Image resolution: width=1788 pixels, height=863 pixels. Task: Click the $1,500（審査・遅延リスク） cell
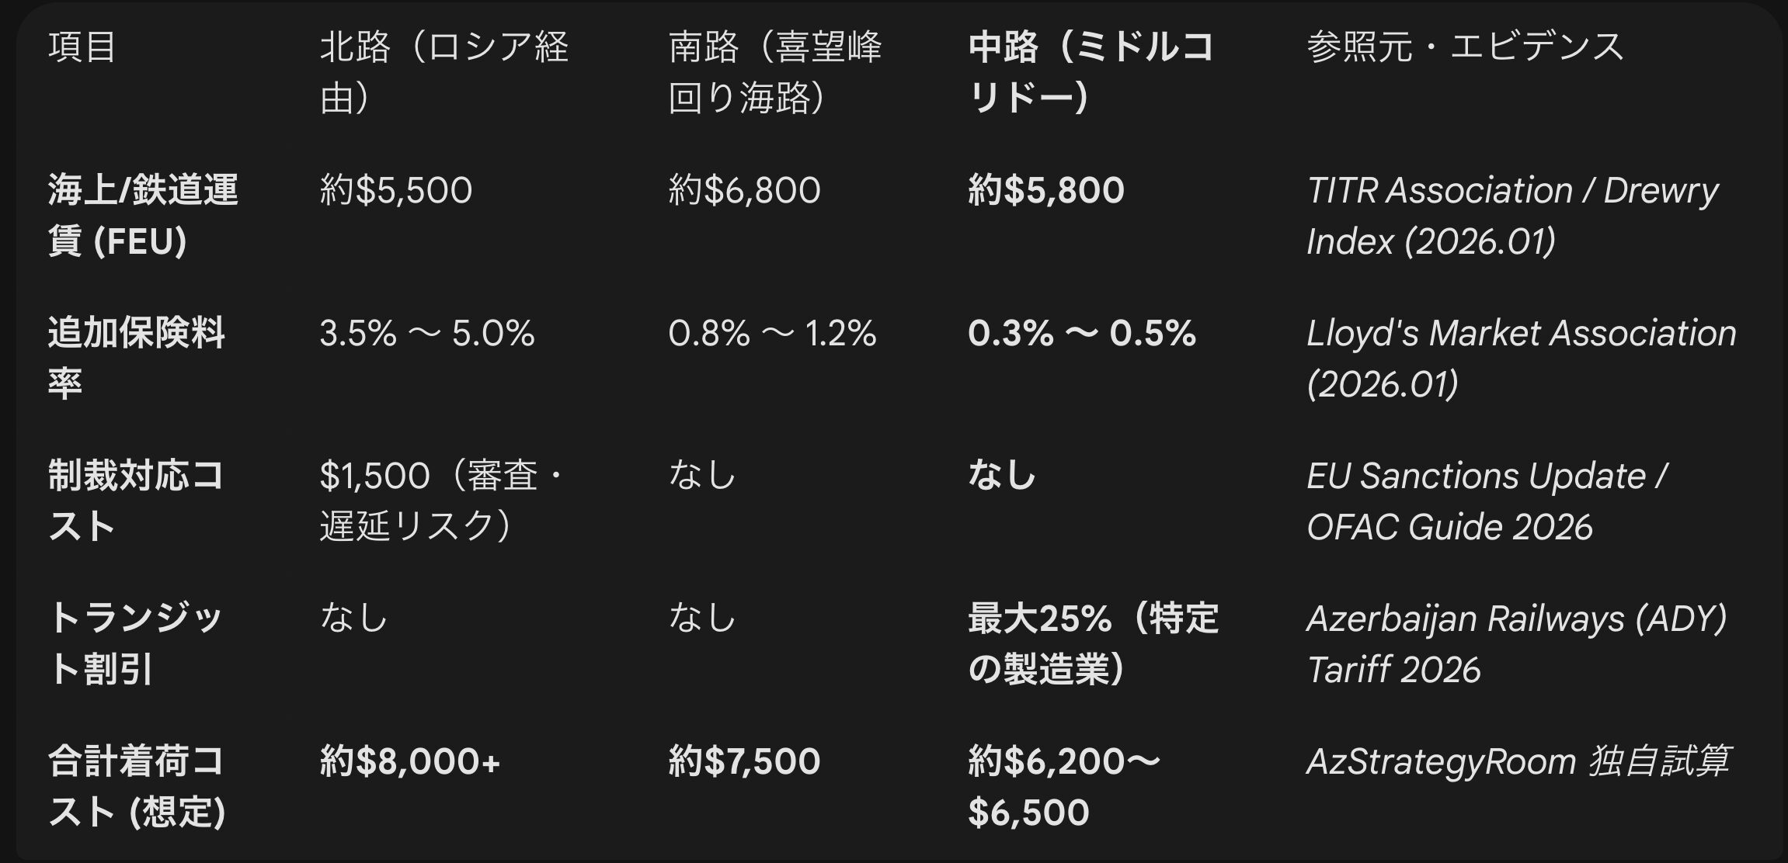pos(440,501)
